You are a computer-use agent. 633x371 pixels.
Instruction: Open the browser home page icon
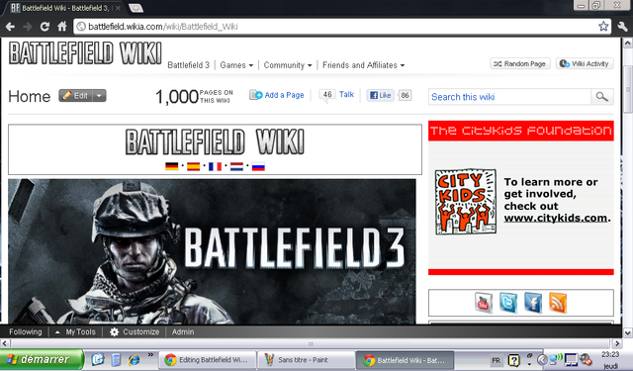pos(61,27)
